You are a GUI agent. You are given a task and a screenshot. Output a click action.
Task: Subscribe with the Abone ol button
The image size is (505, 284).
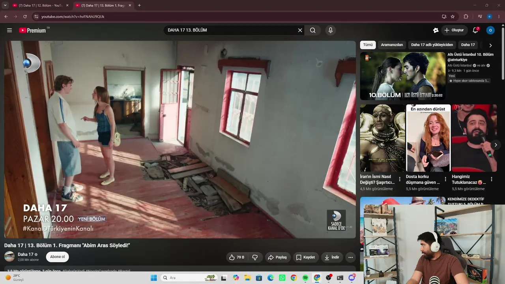point(58,257)
